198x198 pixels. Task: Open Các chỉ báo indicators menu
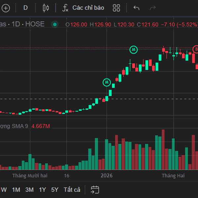88,8
